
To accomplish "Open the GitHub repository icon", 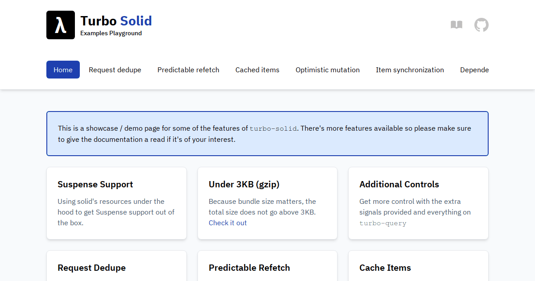I will click(x=481, y=25).
